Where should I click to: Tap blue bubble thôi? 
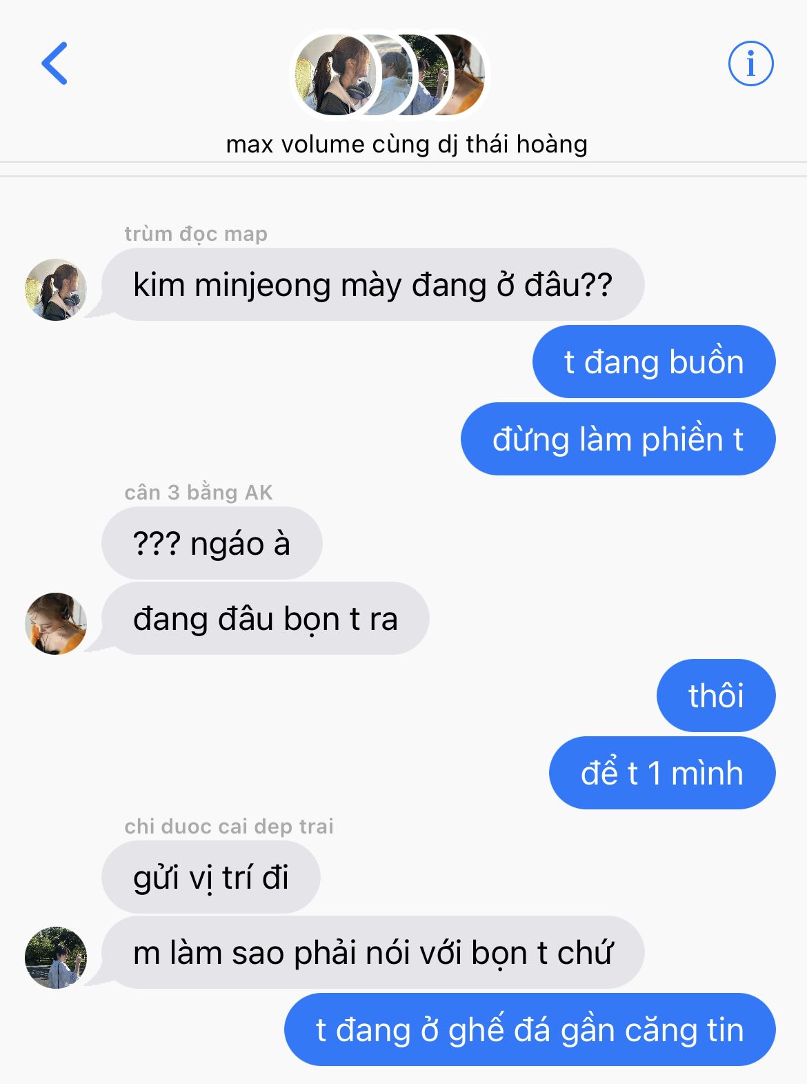pos(716,696)
